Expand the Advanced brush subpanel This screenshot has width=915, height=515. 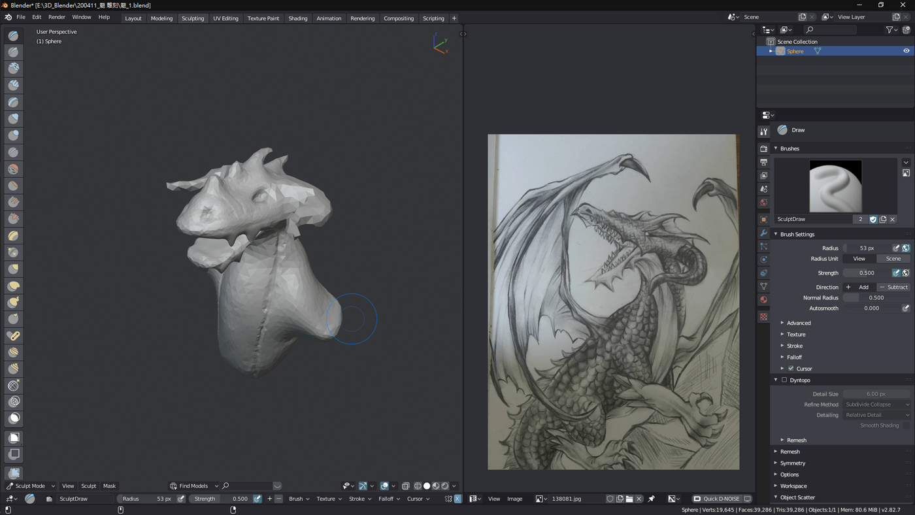click(798, 323)
